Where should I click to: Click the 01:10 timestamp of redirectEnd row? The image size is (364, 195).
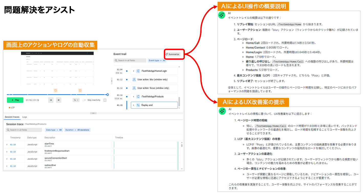tap(13, 166)
